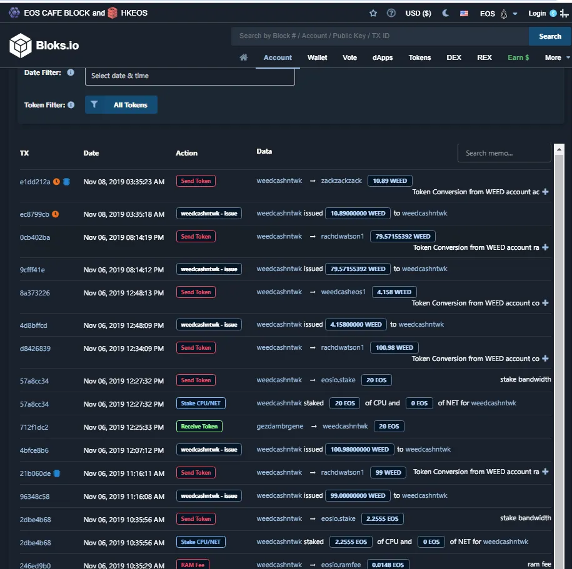Open transaction 4bfce8b6 link
The width and height of the screenshot is (572, 569).
(x=34, y=450)
